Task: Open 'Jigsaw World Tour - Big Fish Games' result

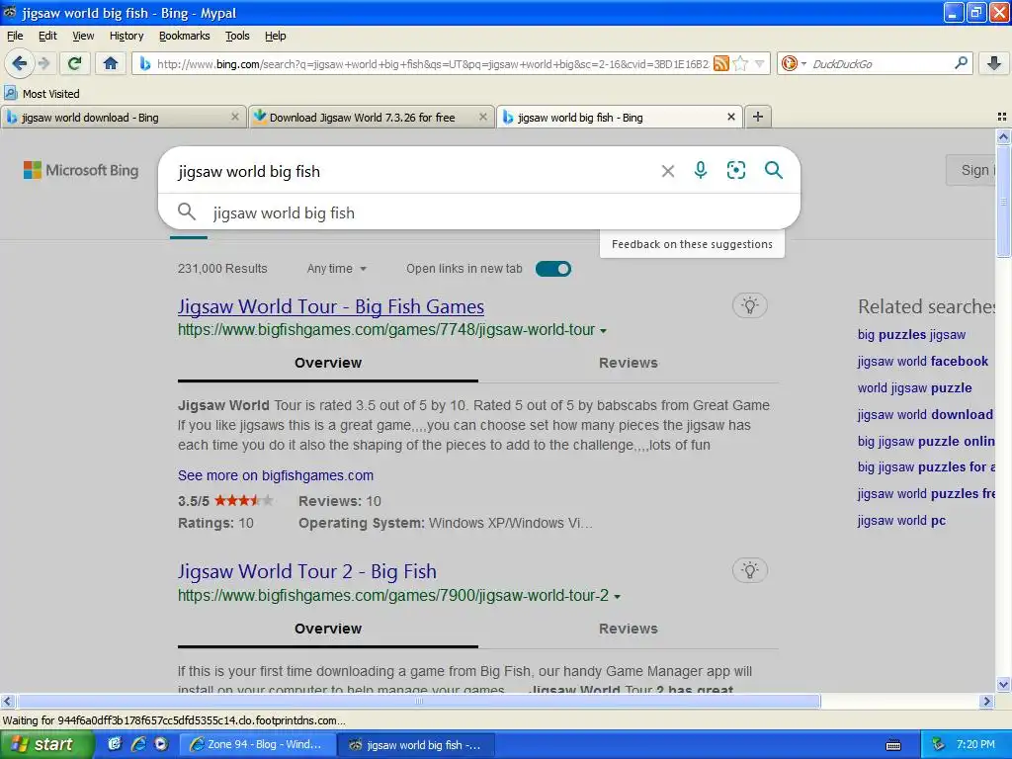Action: (x=331, y=306)
